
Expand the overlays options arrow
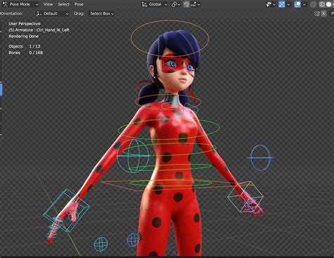tap(304, 4)
